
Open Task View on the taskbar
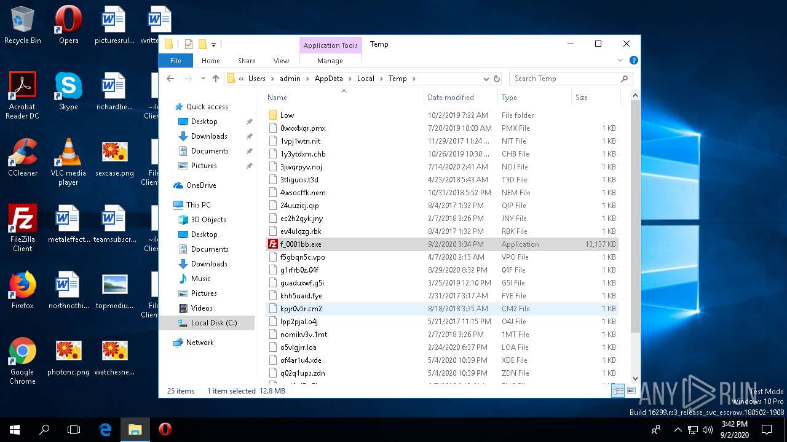point(74,430)
